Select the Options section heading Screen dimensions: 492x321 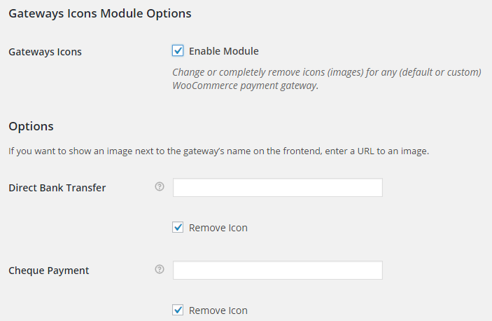click(31, 127)
